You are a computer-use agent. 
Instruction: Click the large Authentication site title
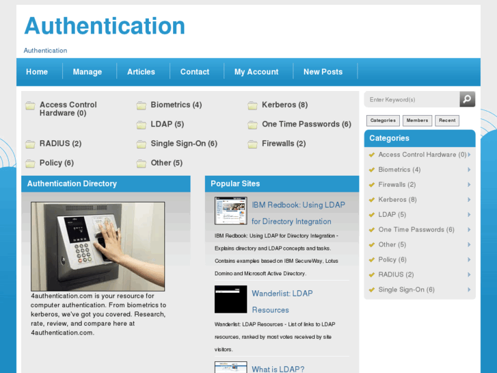coord(105,26)
